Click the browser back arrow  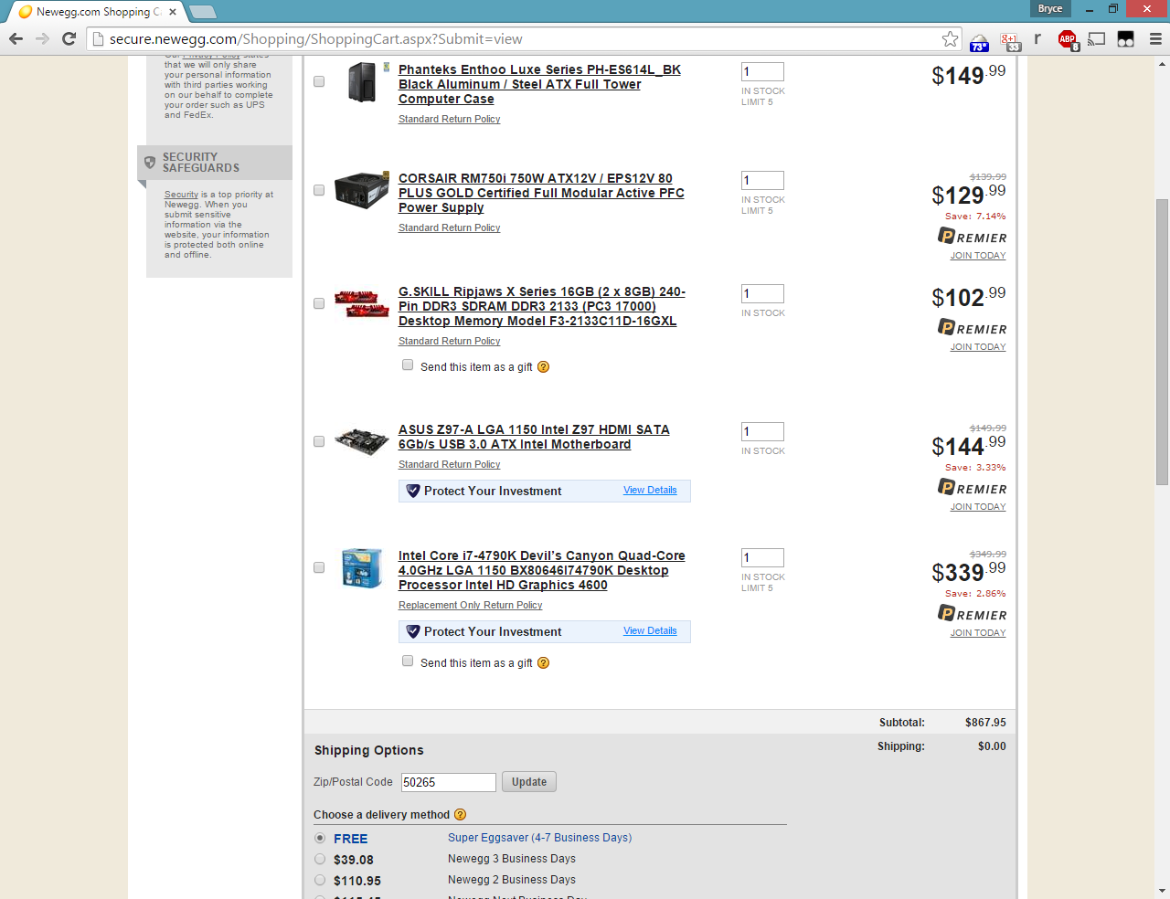pos(16,38)
